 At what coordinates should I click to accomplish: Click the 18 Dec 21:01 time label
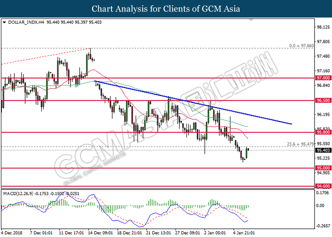[x=129, y=233]
